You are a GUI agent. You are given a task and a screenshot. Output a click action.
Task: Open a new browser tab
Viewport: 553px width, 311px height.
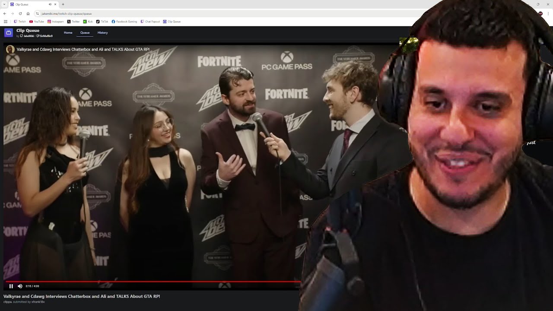coord(63,4)
